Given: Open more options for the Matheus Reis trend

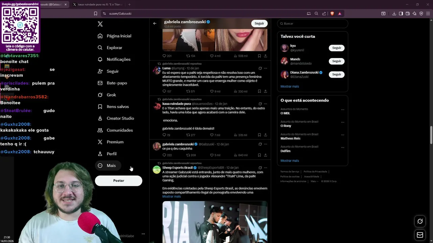Looking at the screenshot, I should [343, 135].
